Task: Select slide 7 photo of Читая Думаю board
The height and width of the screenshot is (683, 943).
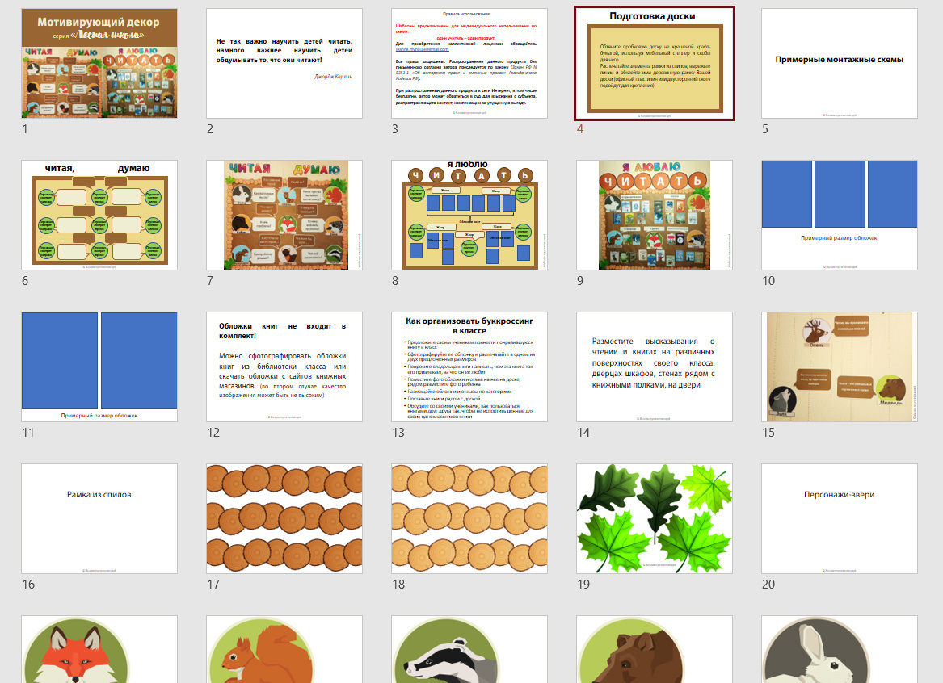Action: click(284, 215)
